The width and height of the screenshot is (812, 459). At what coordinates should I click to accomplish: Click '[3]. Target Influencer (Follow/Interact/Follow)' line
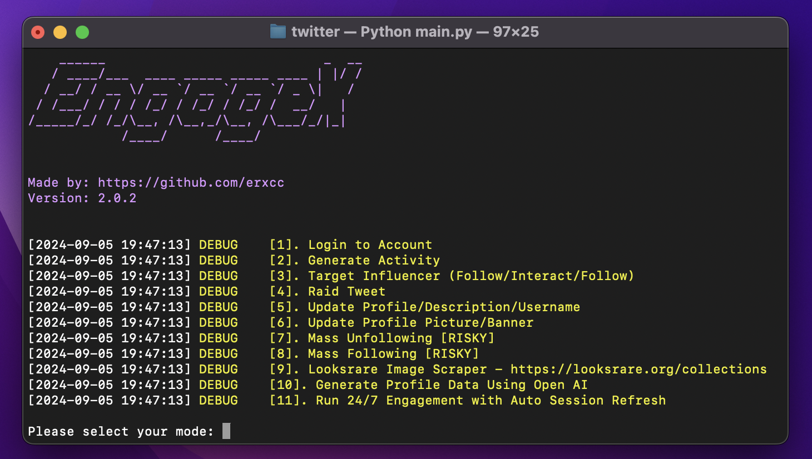pos(452,276)
